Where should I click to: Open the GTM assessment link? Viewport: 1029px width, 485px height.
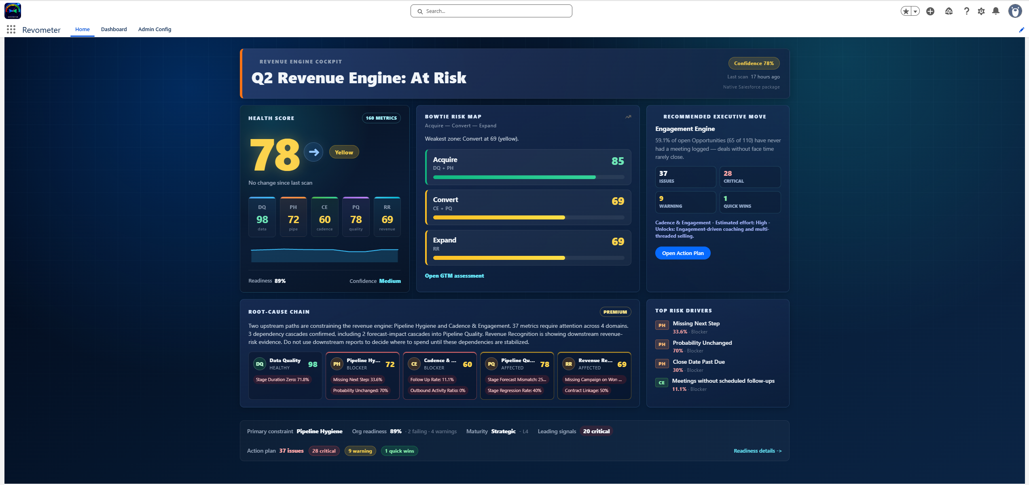point(454,276)
